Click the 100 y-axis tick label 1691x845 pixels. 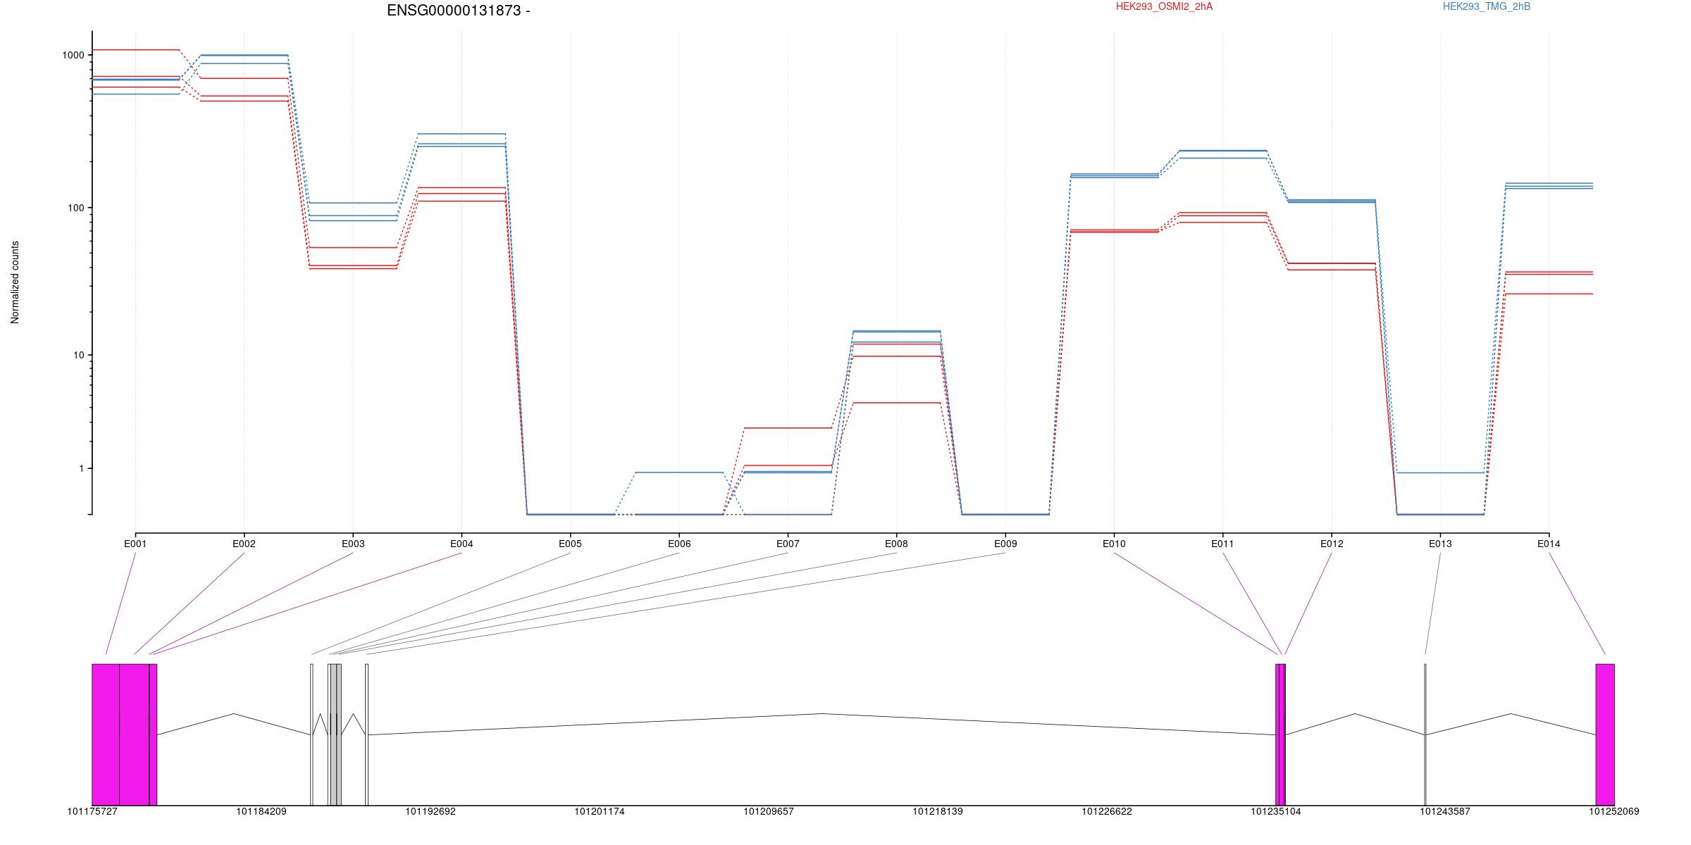point(75,208)
